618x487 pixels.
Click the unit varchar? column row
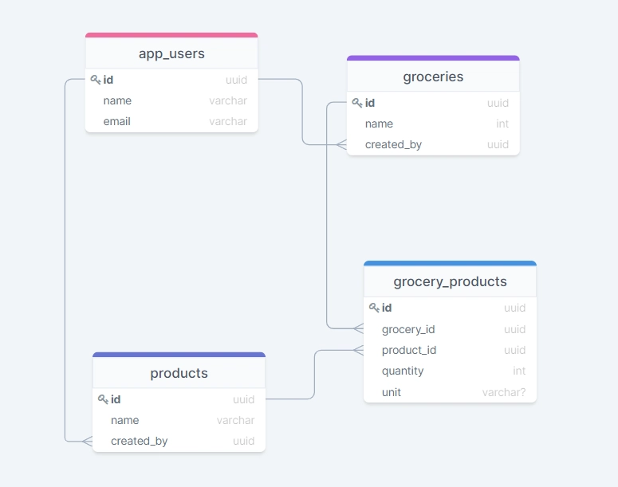tap(450, 392)
